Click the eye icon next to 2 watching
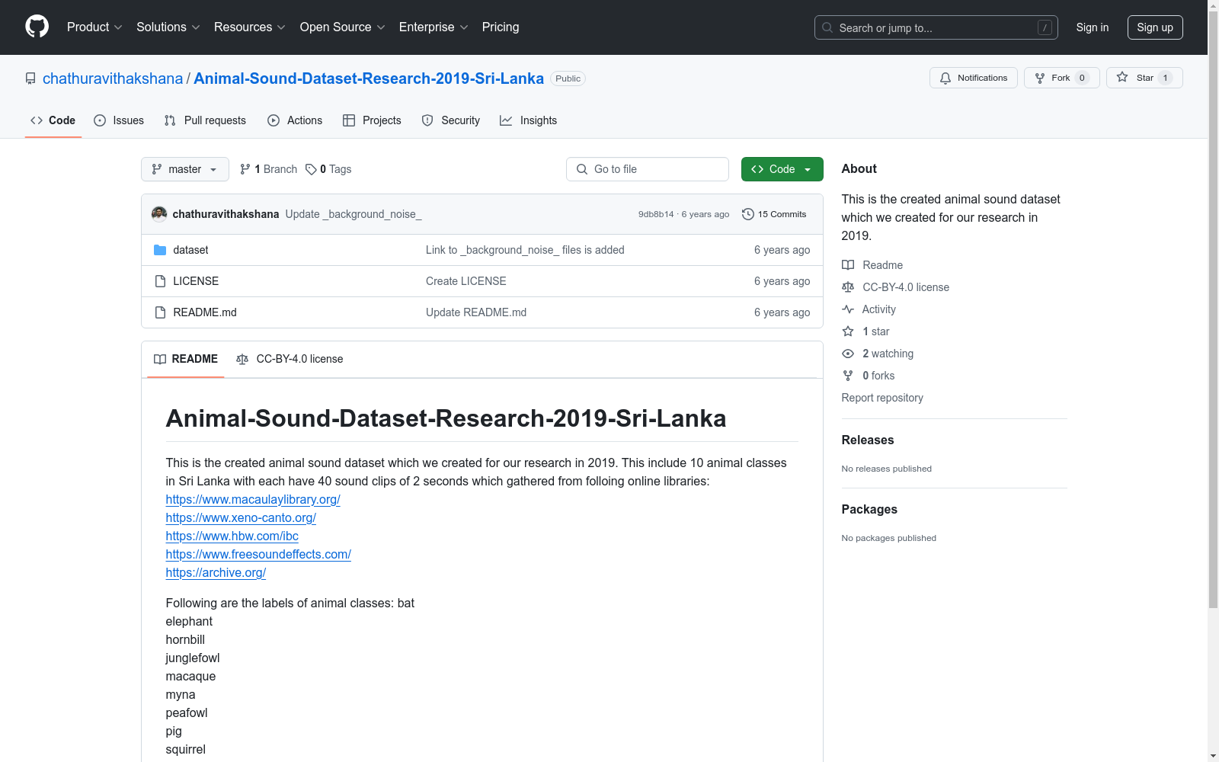This screenshot has height=762, width=1219. click(x=848, y=354)
